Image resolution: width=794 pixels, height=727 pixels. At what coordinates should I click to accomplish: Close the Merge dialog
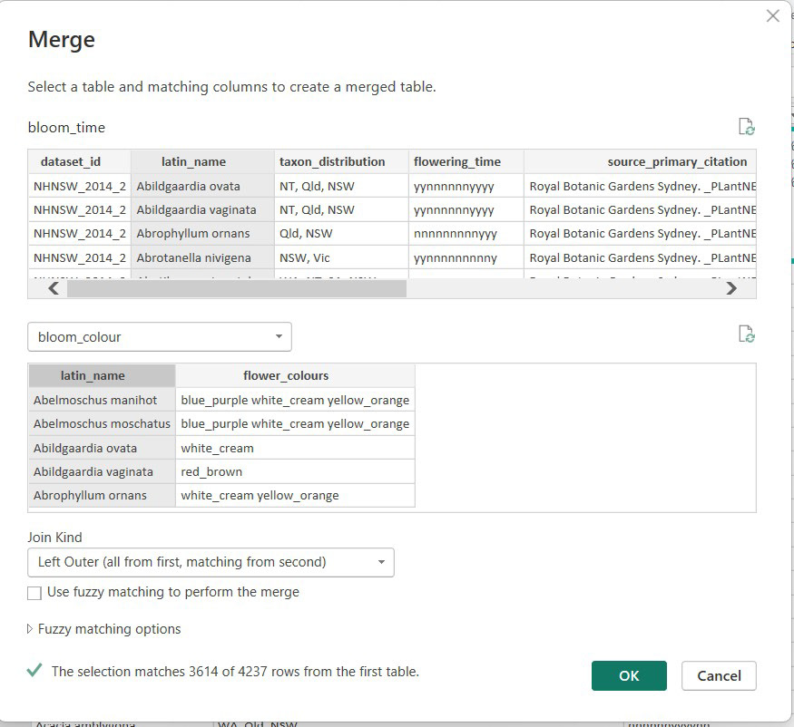tap(773, 15)
